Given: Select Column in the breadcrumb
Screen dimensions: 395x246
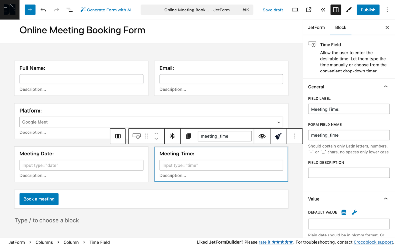Looking at the screenshot, I should pyautogui.click(x=71, y=242).
